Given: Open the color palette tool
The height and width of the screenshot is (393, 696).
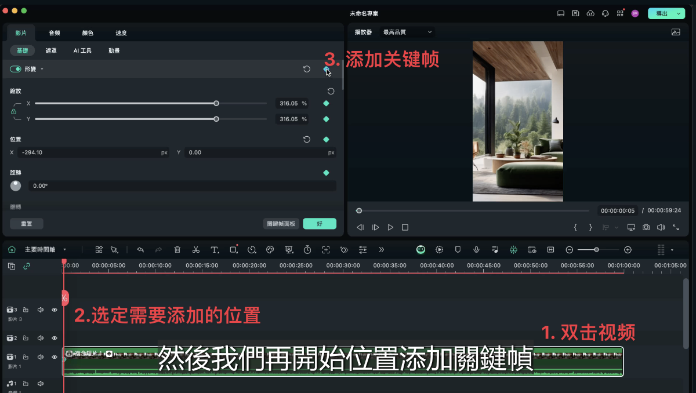Looking at the screenshot, I should (x=270, y=250).
